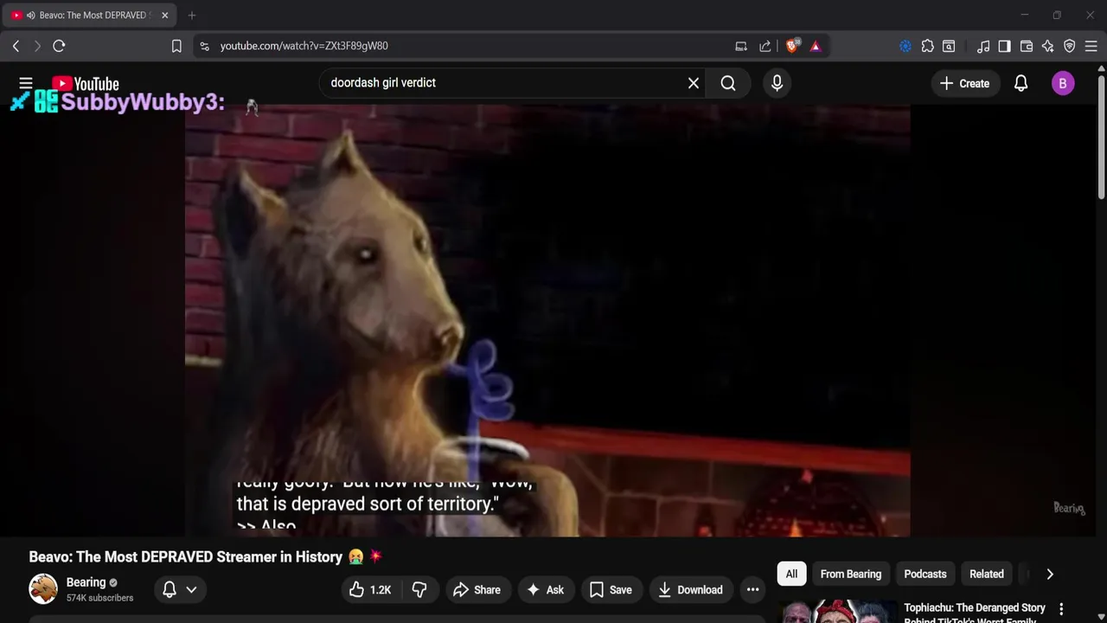Dislike the video with thumbs down
Viewport: 1107px width, 623px height.
coord(419,590)
